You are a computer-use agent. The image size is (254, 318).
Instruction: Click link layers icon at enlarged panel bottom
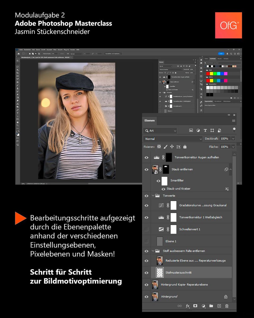point(180,306)
